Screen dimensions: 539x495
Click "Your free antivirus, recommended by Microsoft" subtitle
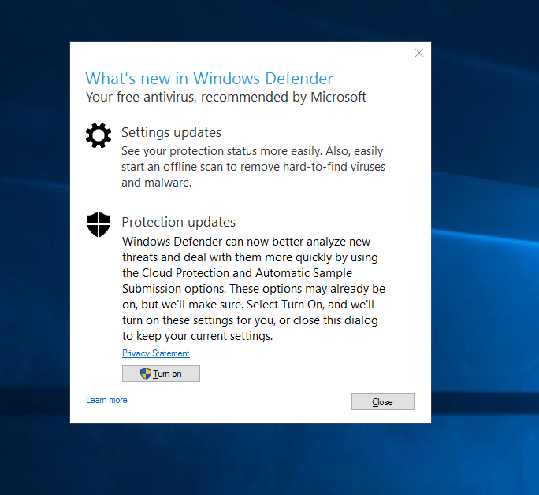[x=226, y=97]
